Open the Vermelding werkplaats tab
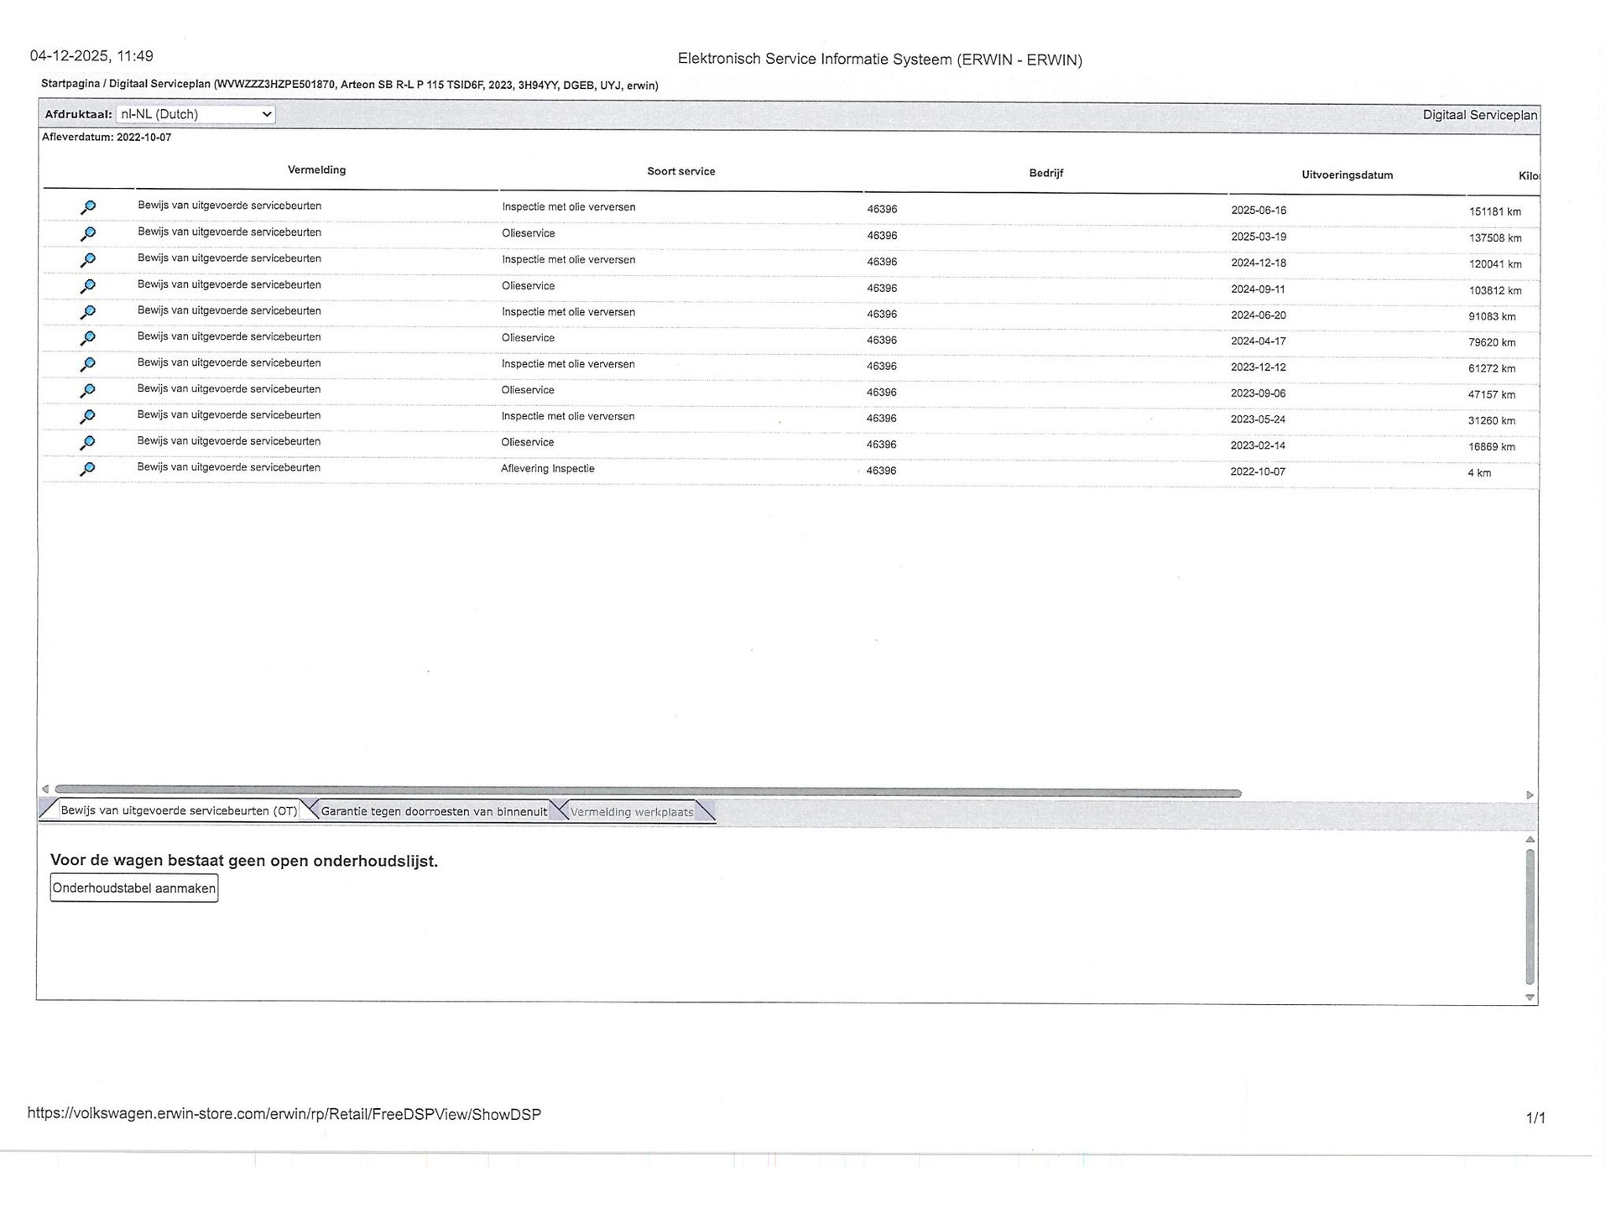 (632, 812)
